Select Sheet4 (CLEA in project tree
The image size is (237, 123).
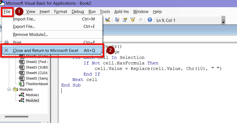[37, 73]
